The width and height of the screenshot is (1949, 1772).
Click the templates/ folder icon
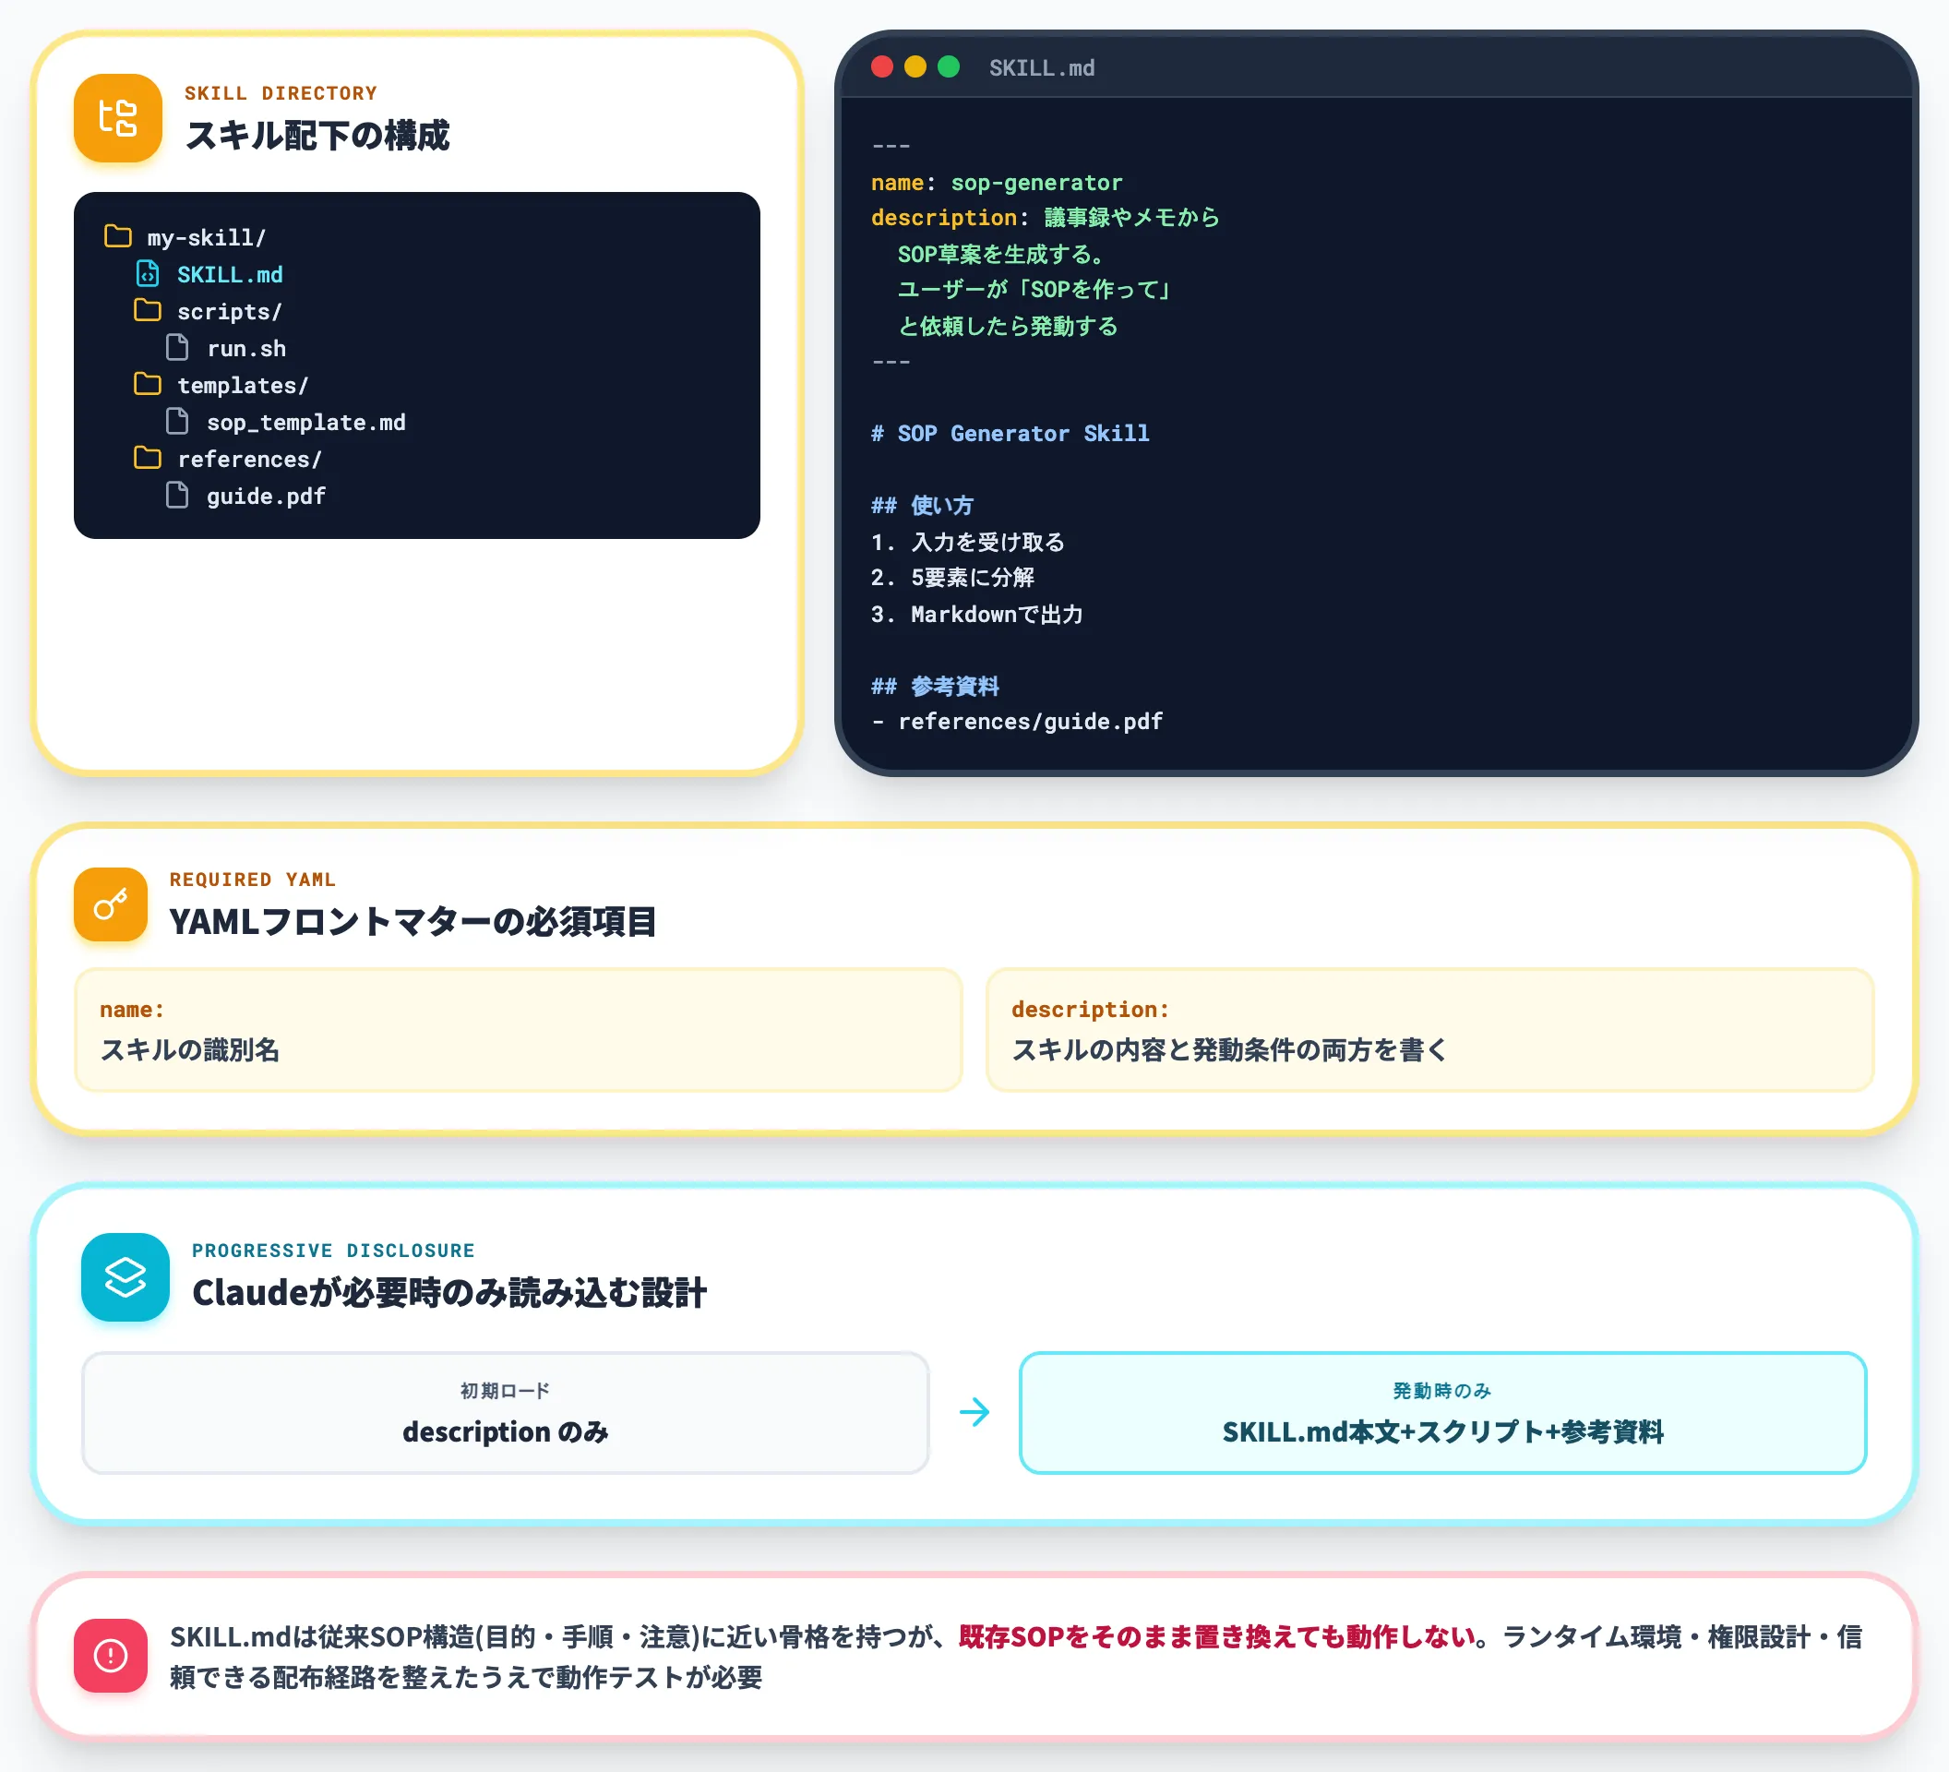coord(147,384)
